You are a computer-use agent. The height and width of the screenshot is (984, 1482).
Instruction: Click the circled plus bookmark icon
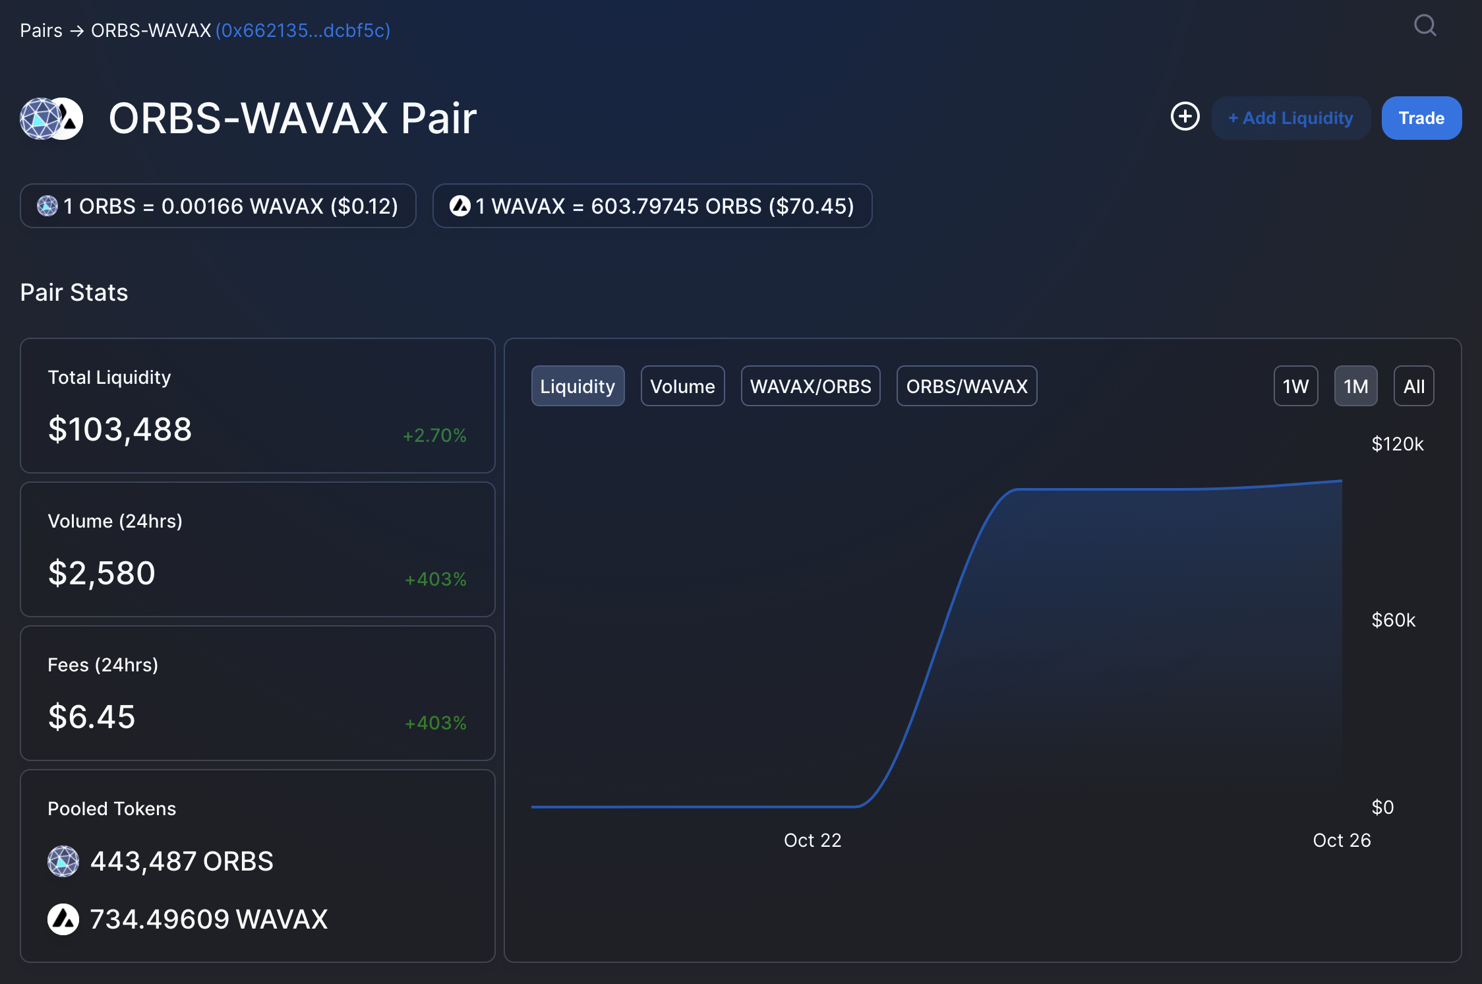pyautogui.click(x=1185, y=117)
